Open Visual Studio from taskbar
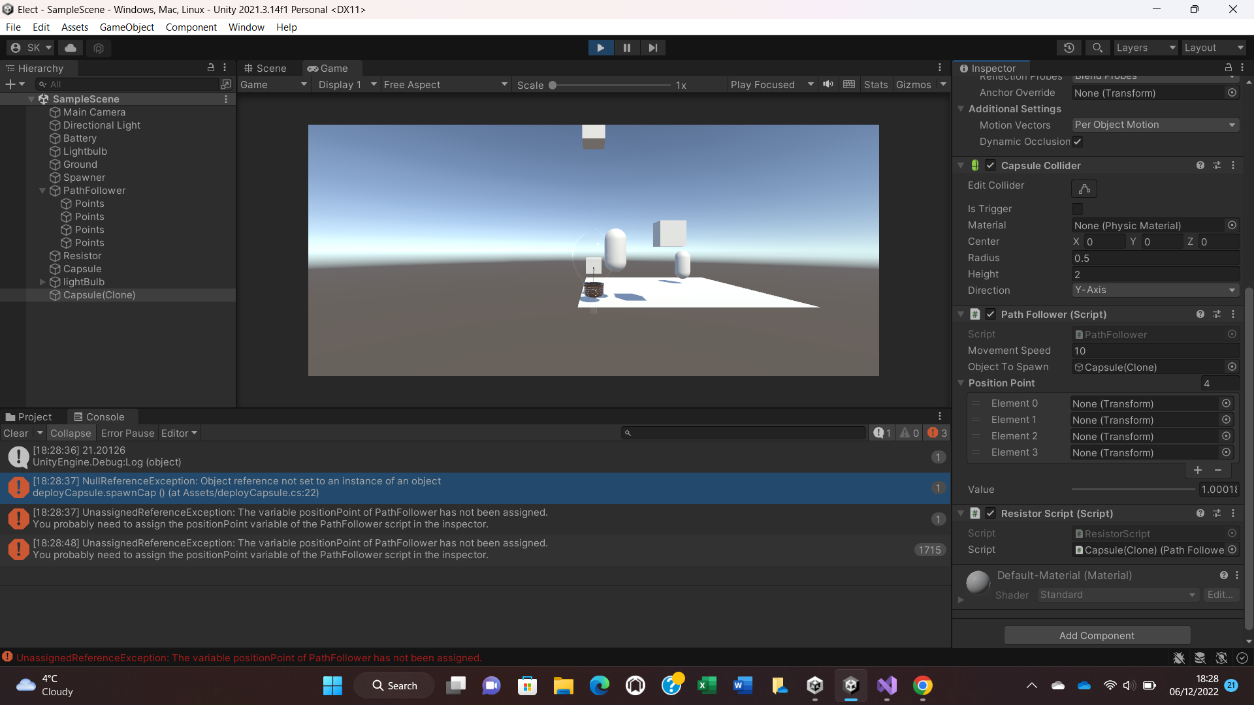The width and height of the screenshot is (1254, 705). click(887, 685)
